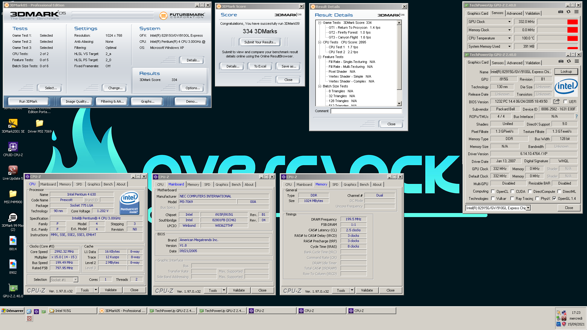Open hamburger menu in GPU-Z Graphics Card window
Screen dimensions: 587x330
(577, 61)
